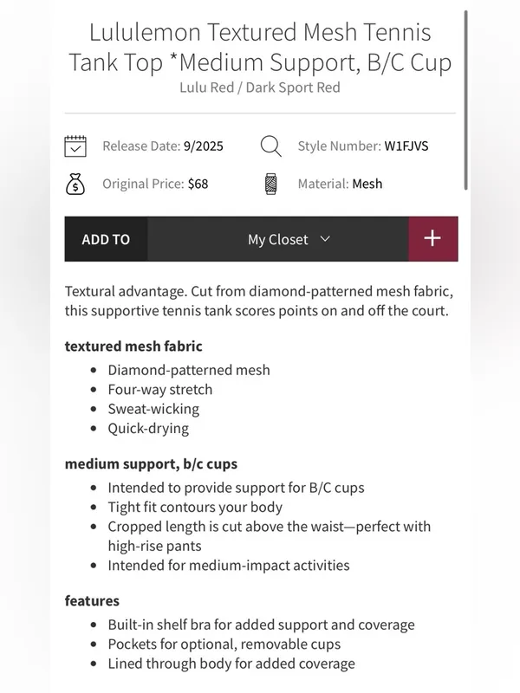Click the Pockets for optional, removable cups item
The image size is (520, 693).
point(224,644)
